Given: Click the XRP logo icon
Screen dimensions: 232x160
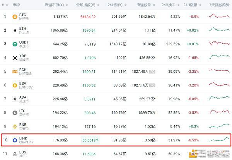Looking at the screenshot, I should [15, 58].
